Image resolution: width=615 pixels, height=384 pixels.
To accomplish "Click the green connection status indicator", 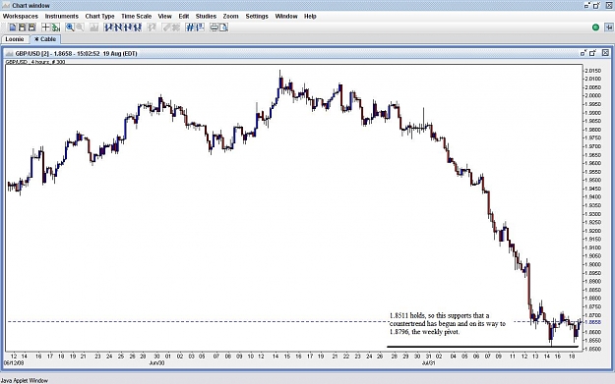I will [x=595, y=27].
